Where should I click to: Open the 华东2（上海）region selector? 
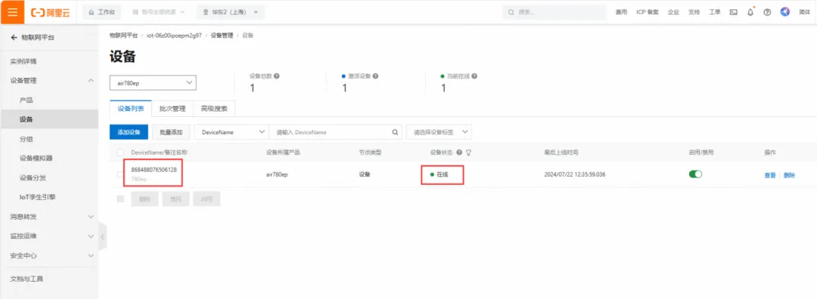(x=230, y=12)
